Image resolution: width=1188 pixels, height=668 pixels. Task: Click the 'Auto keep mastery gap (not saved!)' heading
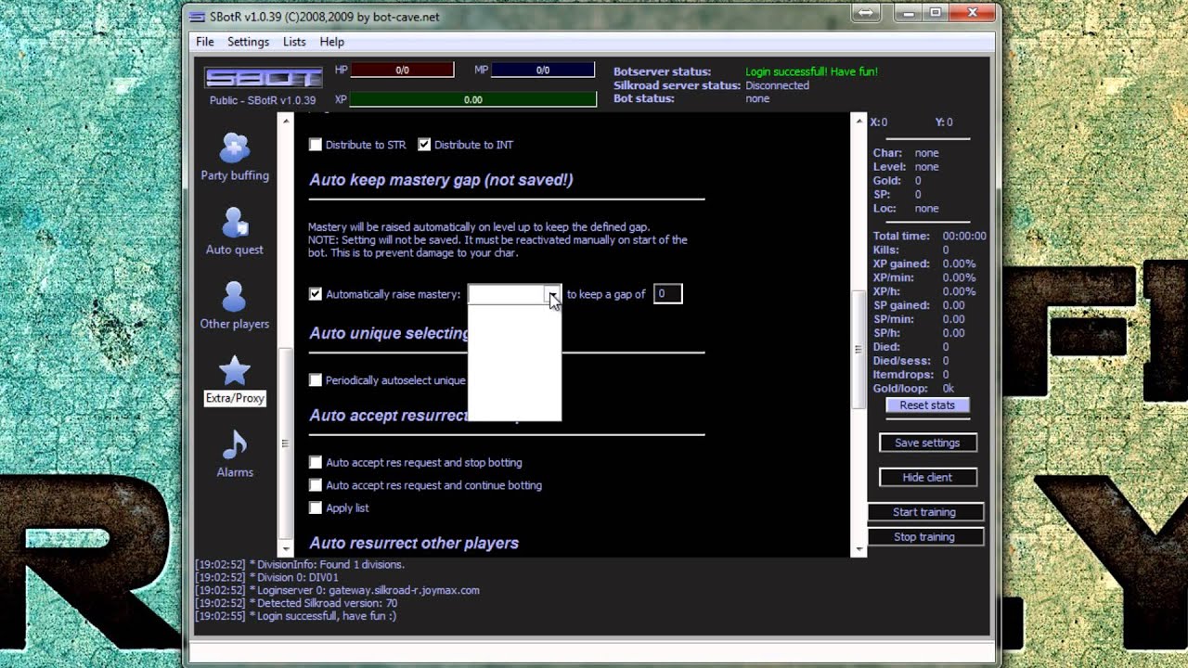point(441,180)
